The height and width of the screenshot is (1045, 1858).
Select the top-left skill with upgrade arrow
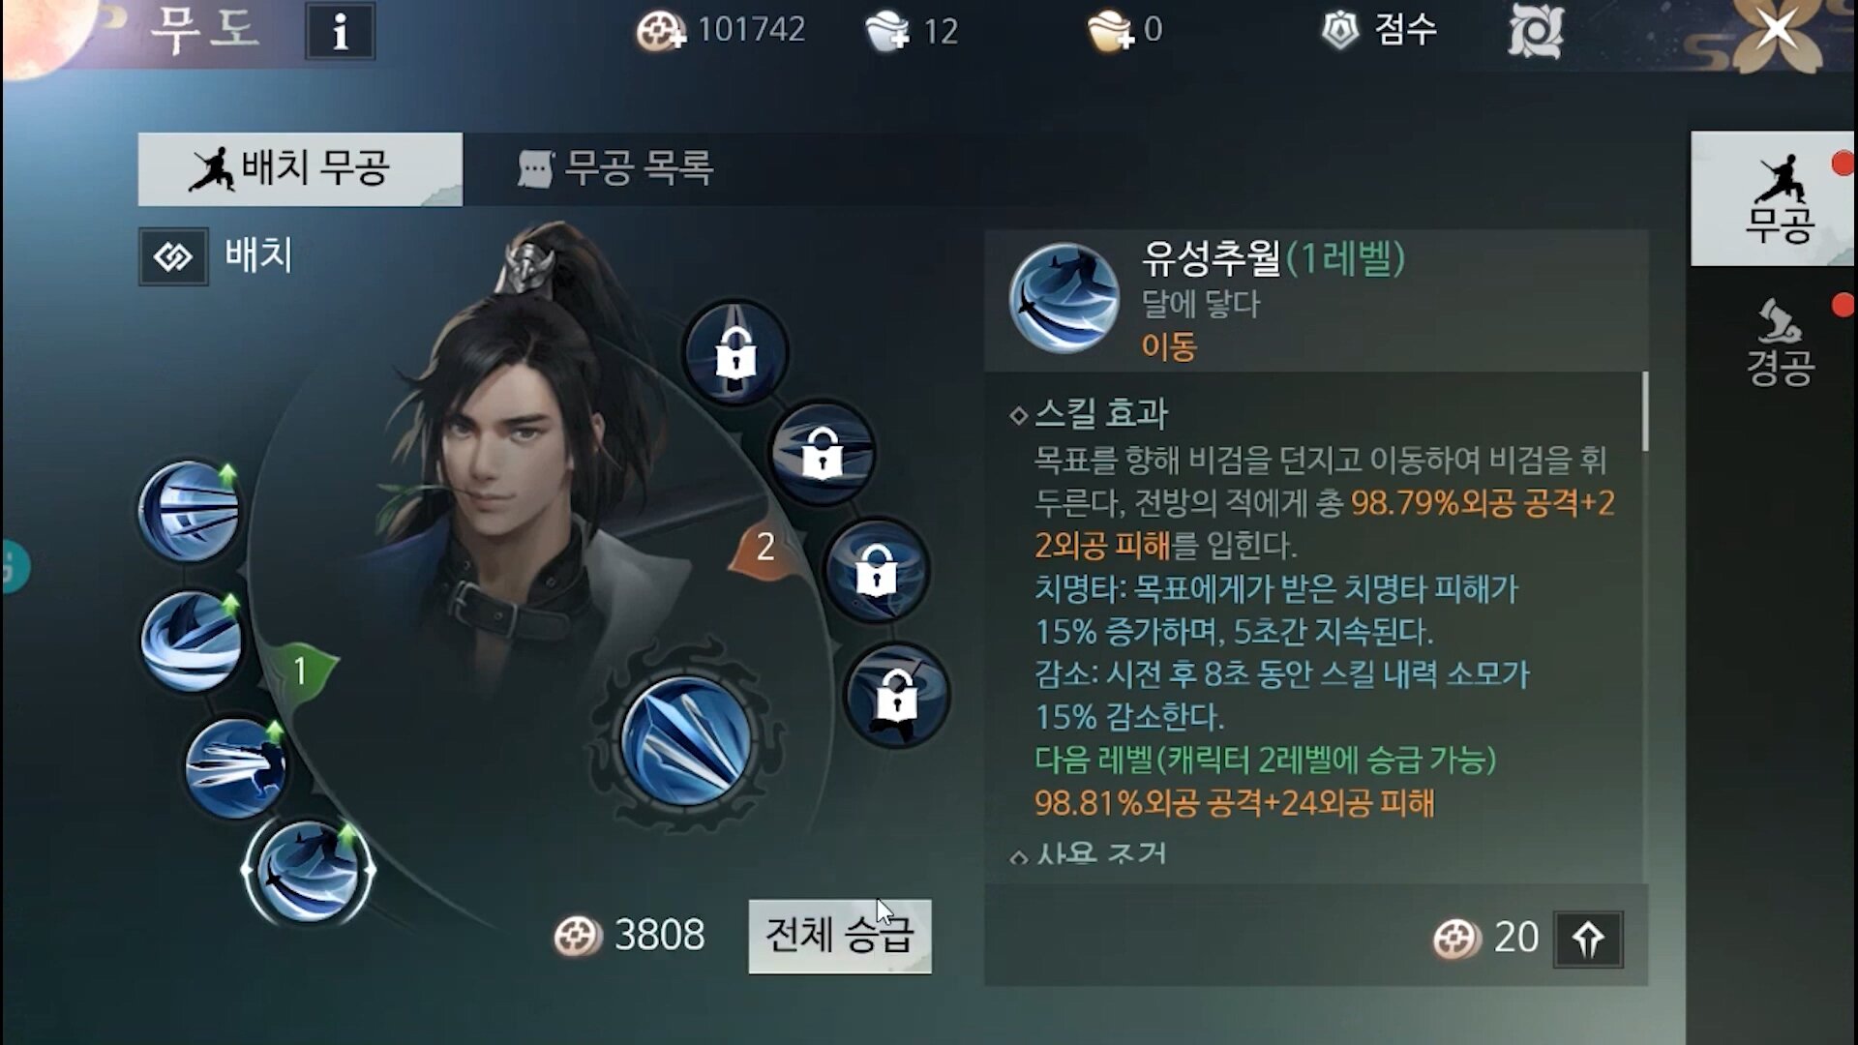click(x=189, y=511)
